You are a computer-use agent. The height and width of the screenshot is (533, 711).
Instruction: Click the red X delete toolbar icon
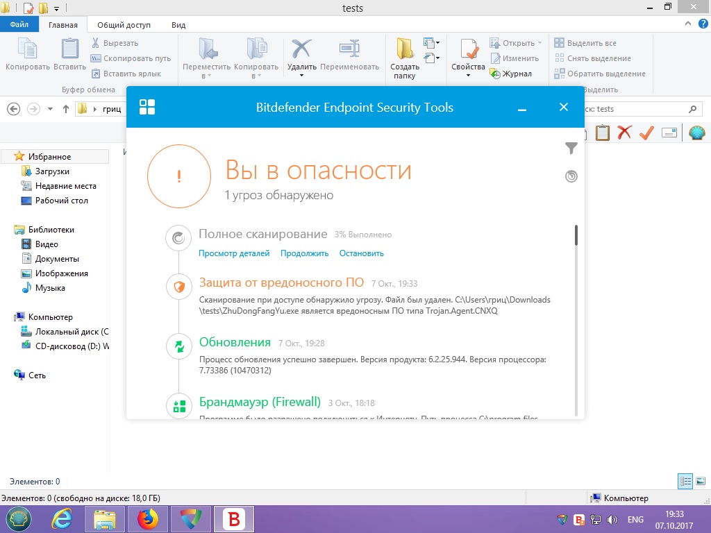point(624,133)
